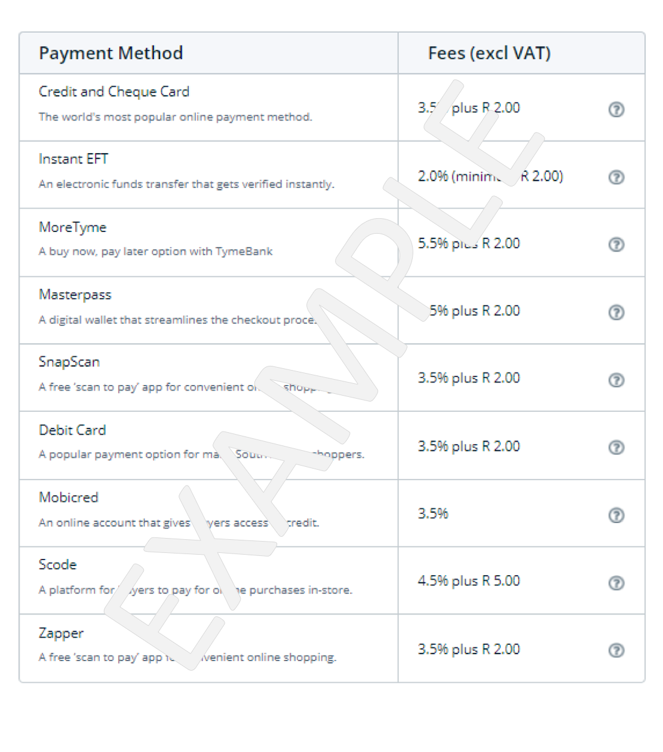Click the Instant EFT payment method name

tap(73, 159)
